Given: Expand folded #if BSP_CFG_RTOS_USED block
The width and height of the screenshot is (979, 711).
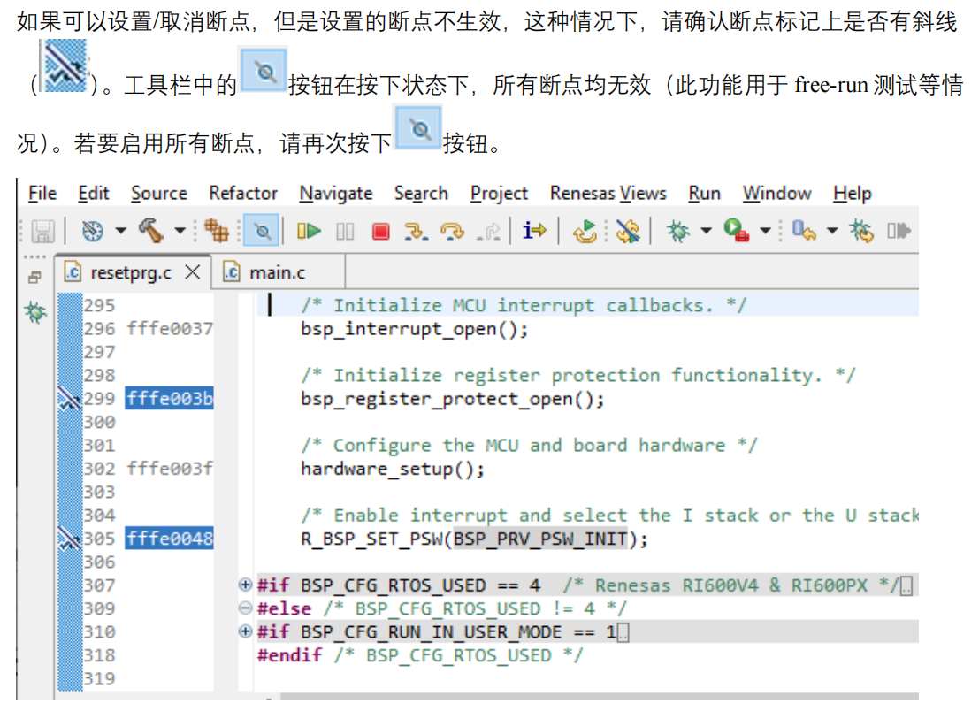Looking at the screenshot, I should coord(245,585).
